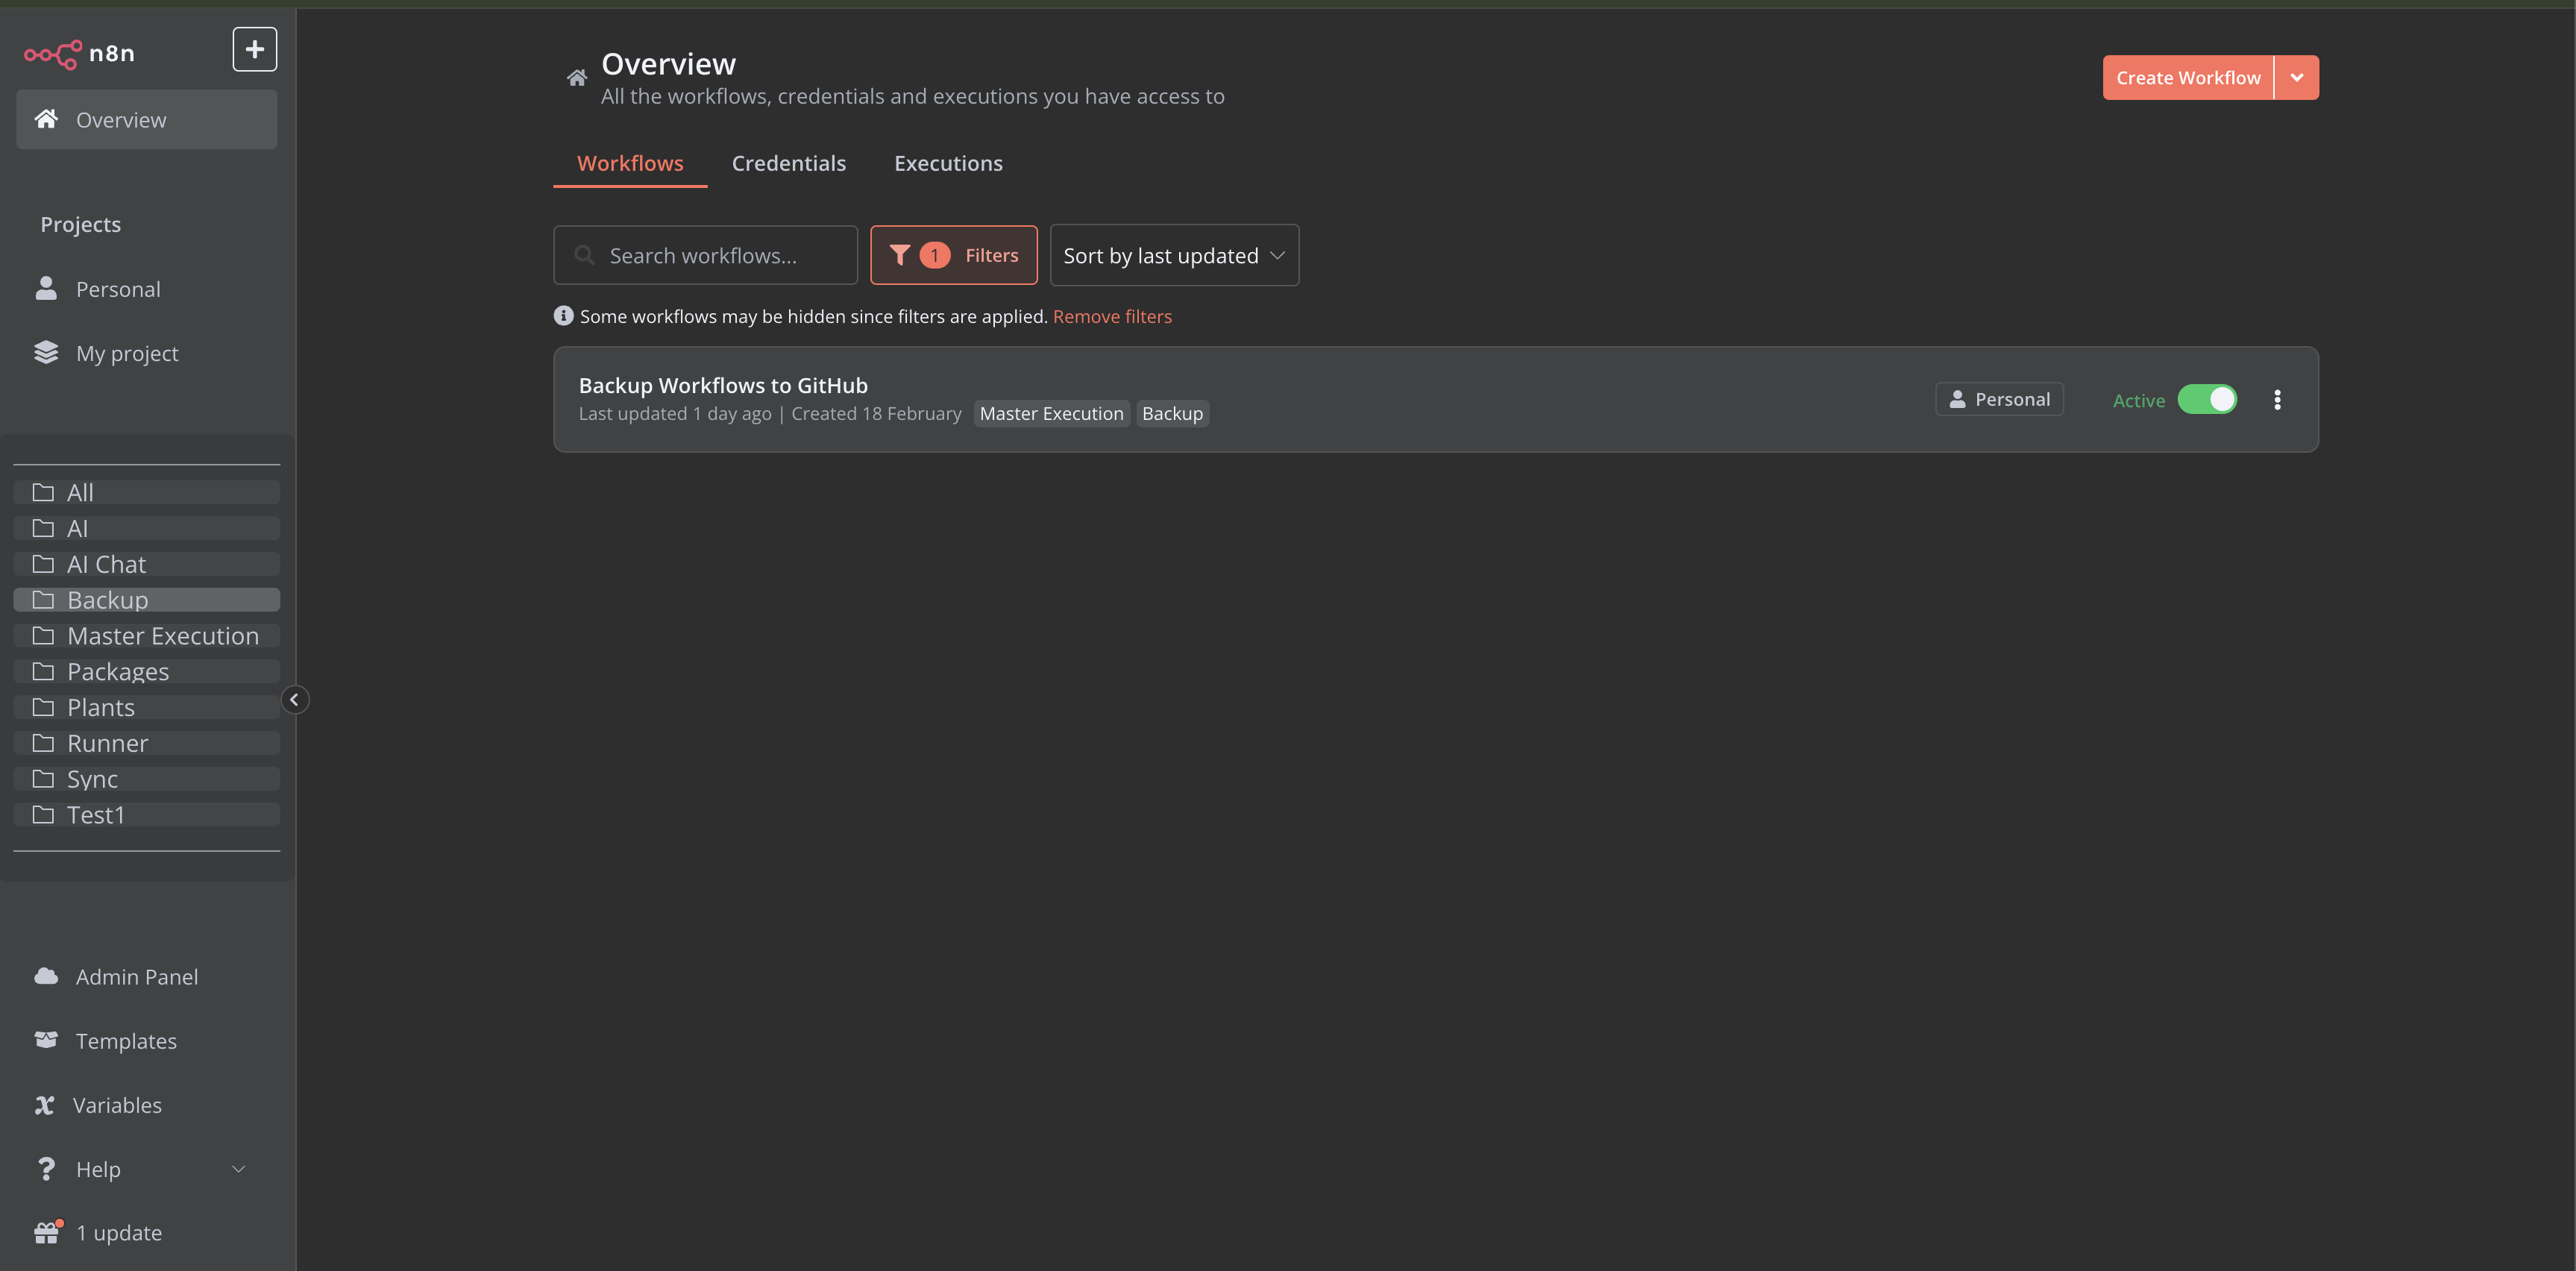Expand the Create Workflow dropdown arrow
2576x1271 pixels.
[2297, 77]
